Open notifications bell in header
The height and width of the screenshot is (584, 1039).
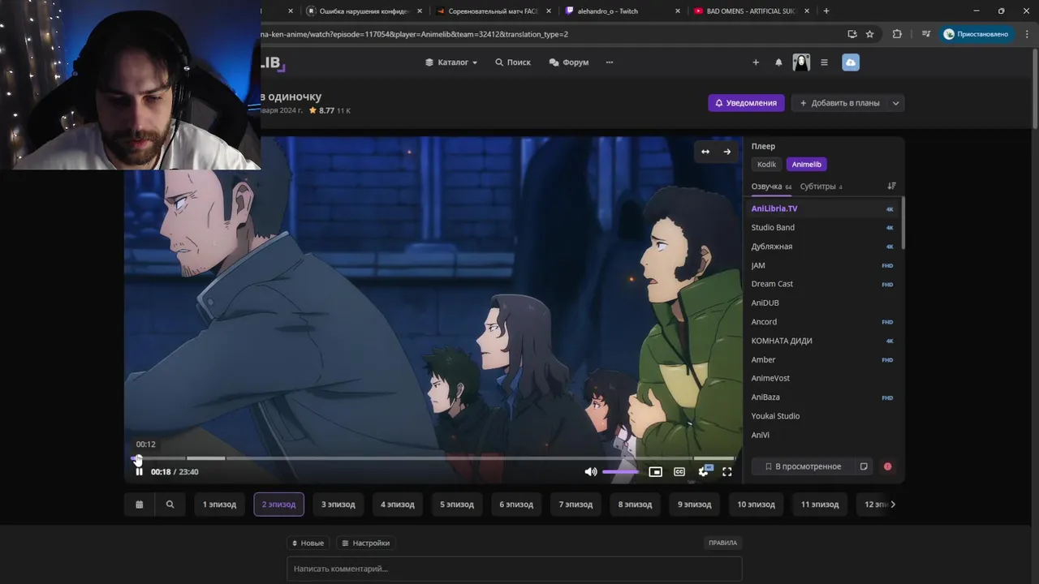(778, 62)
